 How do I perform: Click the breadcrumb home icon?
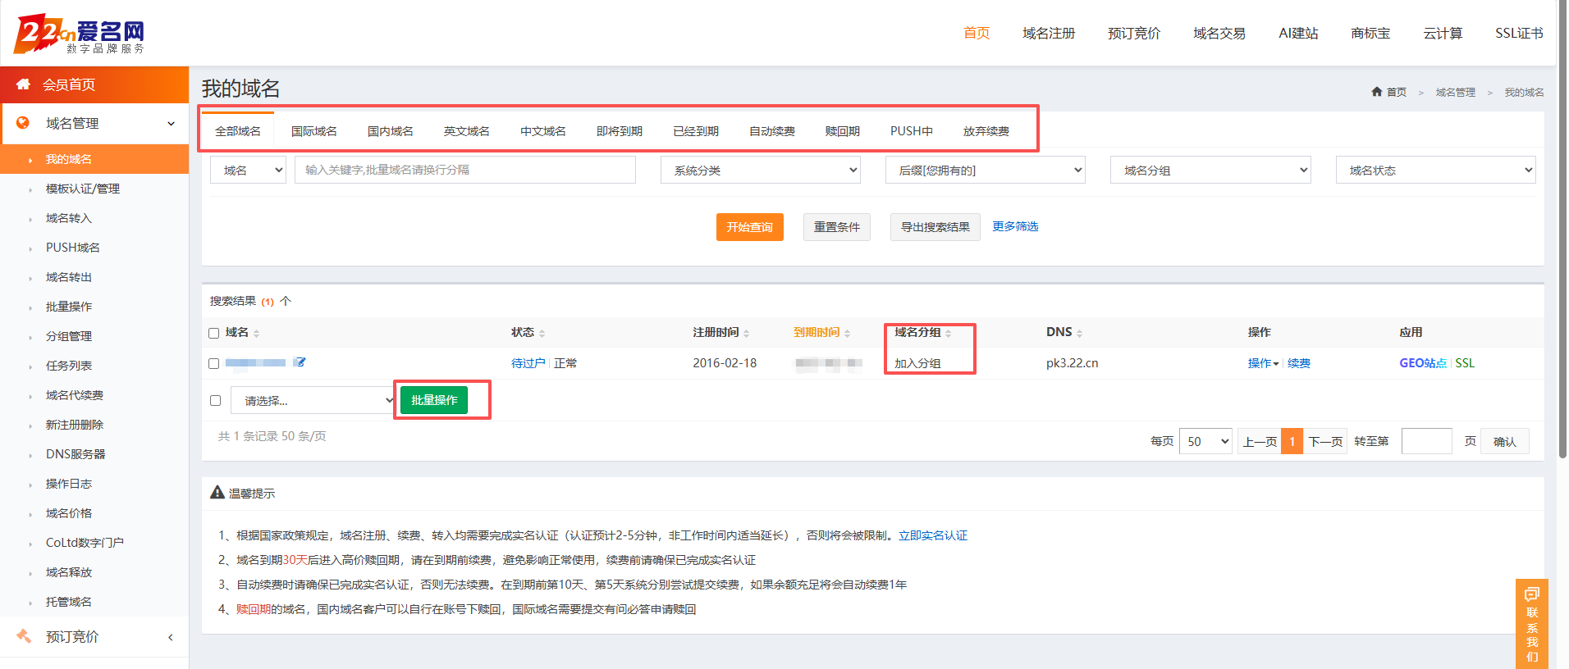click(1376, 92)
